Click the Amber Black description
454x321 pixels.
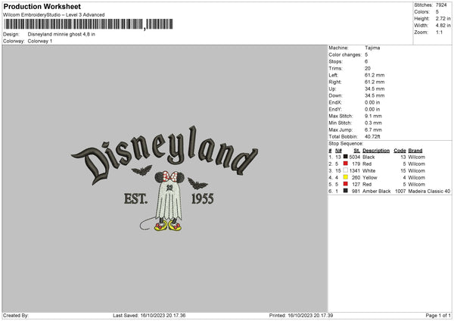click(376, 192)
